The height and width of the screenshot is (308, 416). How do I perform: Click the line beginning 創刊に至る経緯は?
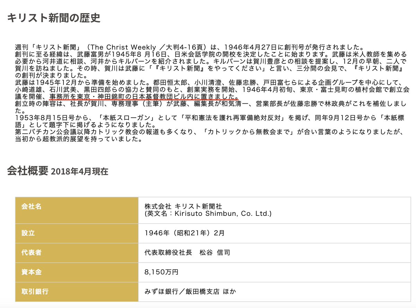210,55
